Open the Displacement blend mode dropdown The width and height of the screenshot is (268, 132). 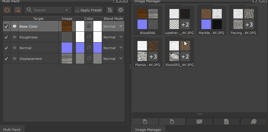(121, 59)
